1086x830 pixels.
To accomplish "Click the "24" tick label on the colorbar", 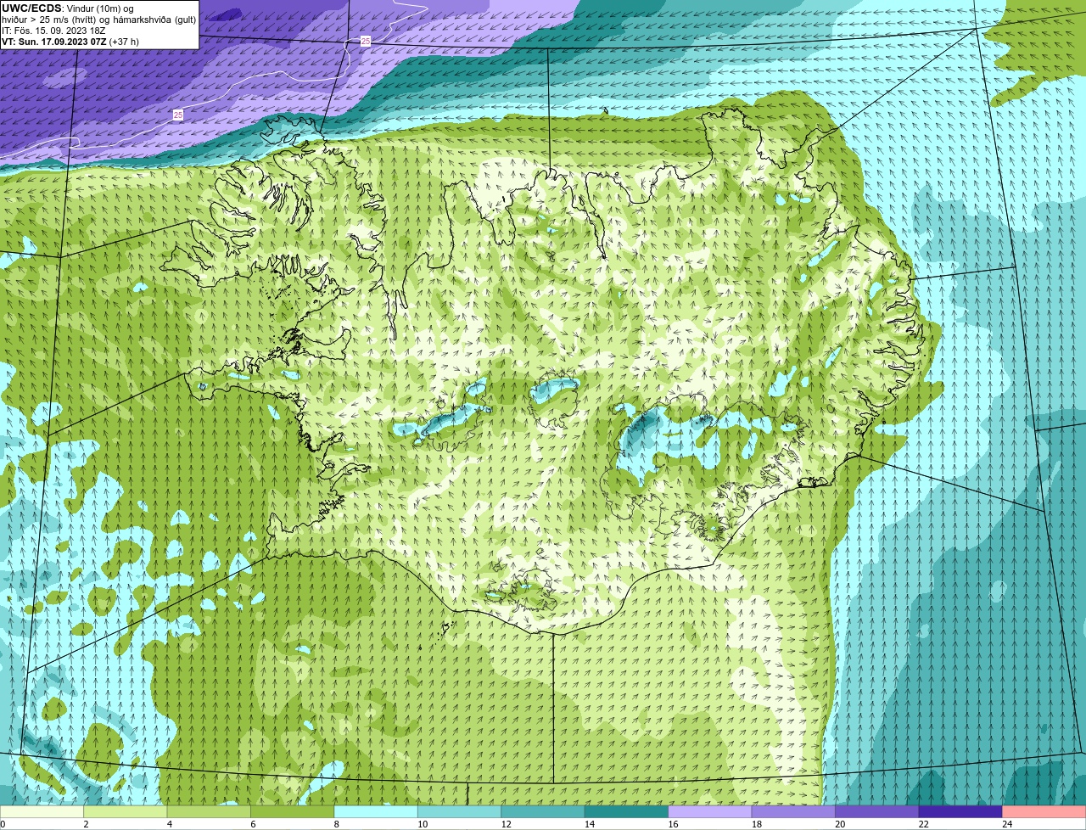I will point(1006,824).
